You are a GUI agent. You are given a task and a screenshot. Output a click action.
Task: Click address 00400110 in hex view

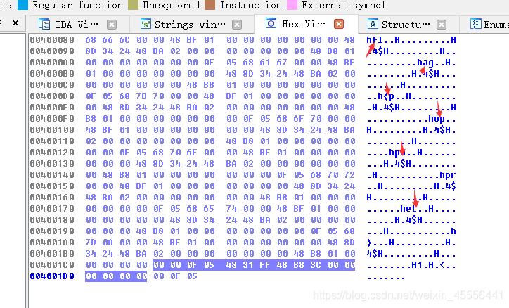pyautogui.click(x=52, y=141)
